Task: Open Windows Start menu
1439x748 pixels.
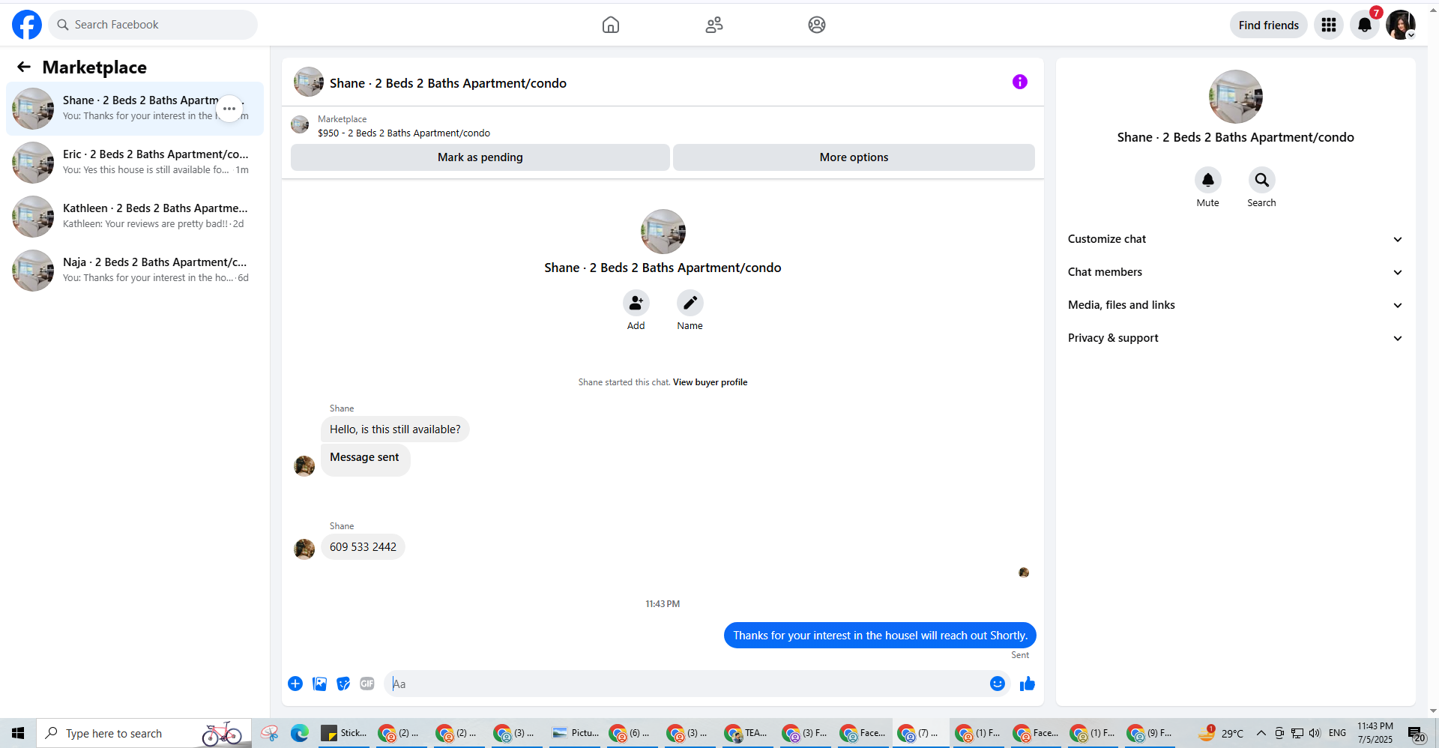Action: click(x=18, y=733)
